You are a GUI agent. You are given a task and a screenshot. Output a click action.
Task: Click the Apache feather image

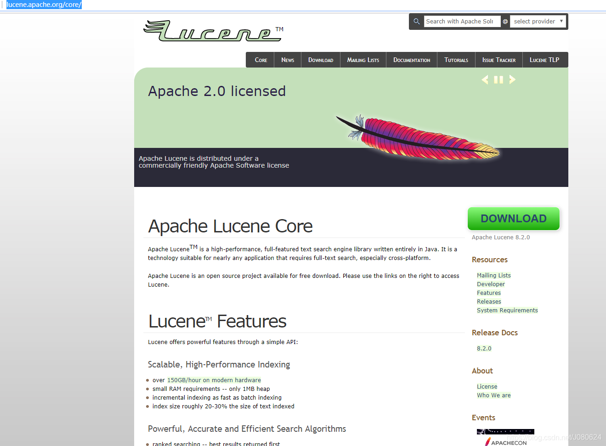[x=418, y=137]
